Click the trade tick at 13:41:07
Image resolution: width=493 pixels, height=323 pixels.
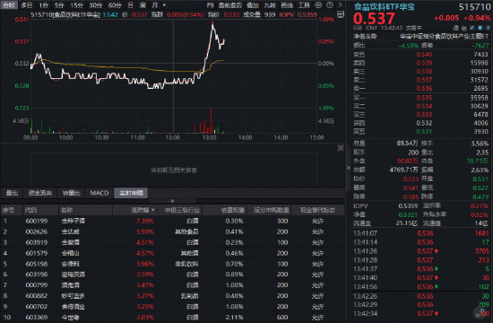[x=420, y=233]
